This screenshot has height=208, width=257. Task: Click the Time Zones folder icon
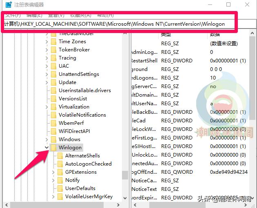(53, 42)
